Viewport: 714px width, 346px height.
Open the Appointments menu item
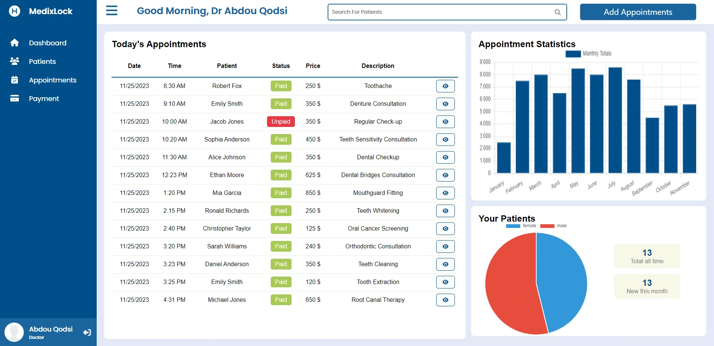(x=52, y=80)
